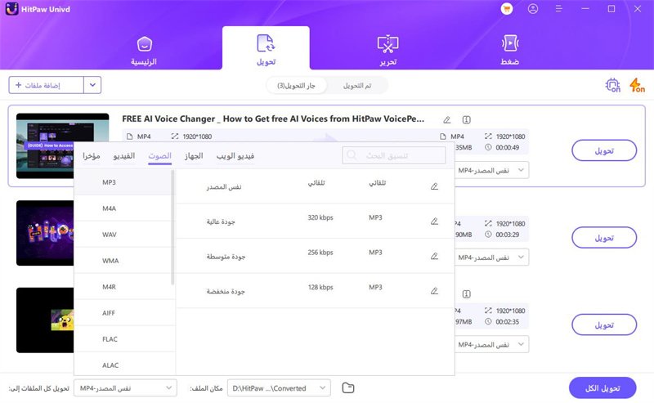This screenshot has width=654, height=403.
Task: Expand the add files dropdown arrow
Action: (x=92, y=85)
